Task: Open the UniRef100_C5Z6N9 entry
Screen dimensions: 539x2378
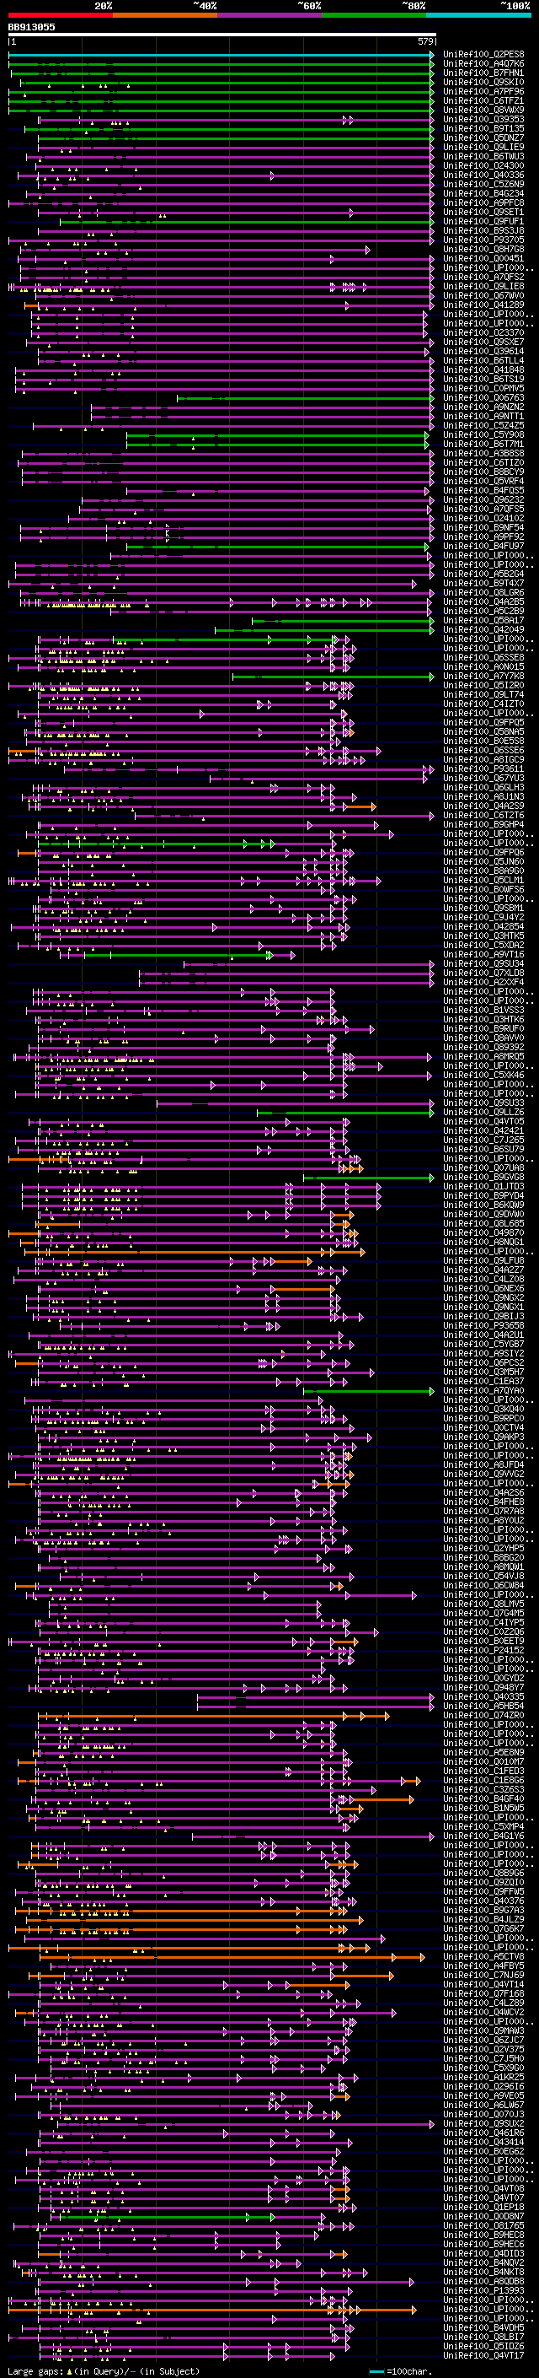Action: point(483,184)
